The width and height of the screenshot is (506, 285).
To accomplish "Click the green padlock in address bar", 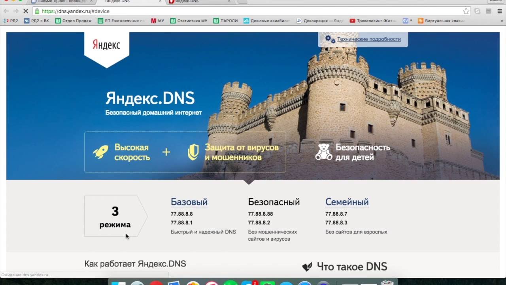I will (x=37, y=11).
